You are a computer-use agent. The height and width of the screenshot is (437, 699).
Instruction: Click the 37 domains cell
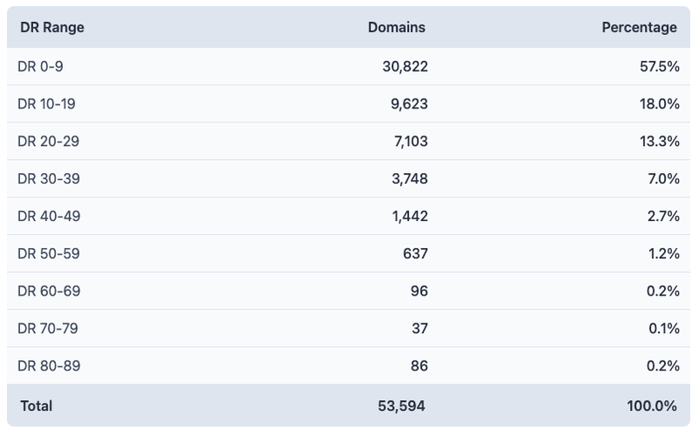tap(419, 329)
